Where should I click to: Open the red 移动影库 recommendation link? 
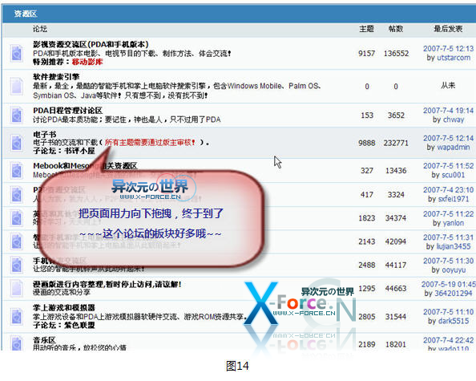[87, 62]
